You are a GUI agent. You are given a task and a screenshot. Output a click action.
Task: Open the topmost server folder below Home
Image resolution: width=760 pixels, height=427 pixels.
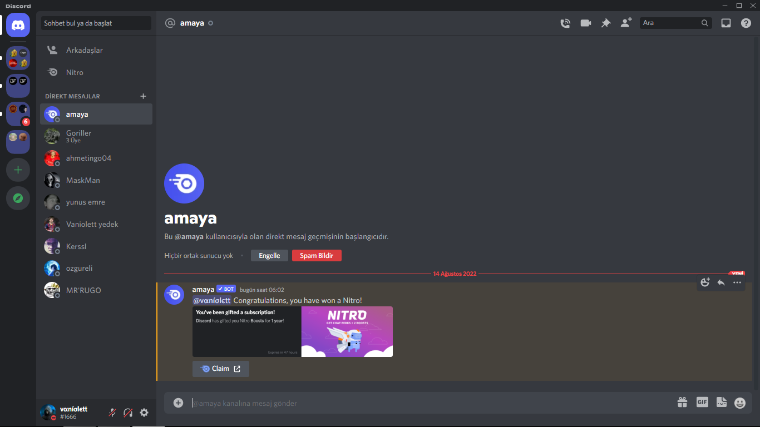coord(18,58)
